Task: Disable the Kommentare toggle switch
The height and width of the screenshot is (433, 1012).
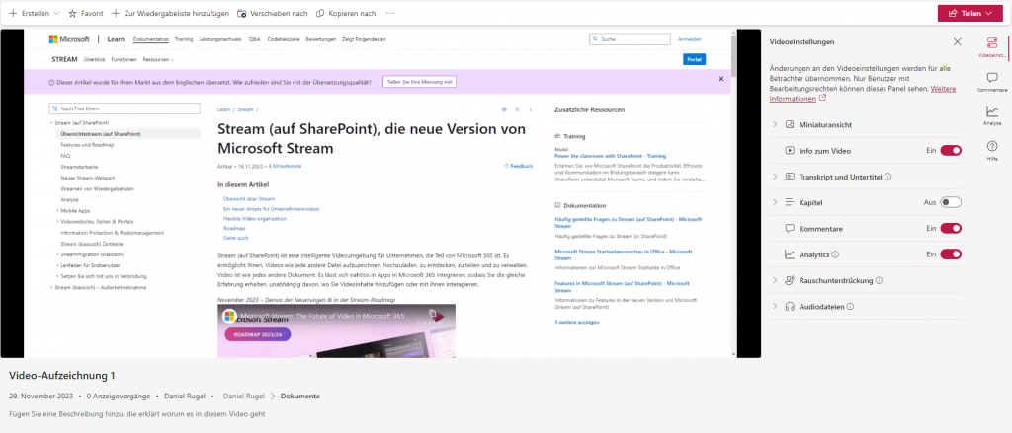Action: tap(951, 228)
